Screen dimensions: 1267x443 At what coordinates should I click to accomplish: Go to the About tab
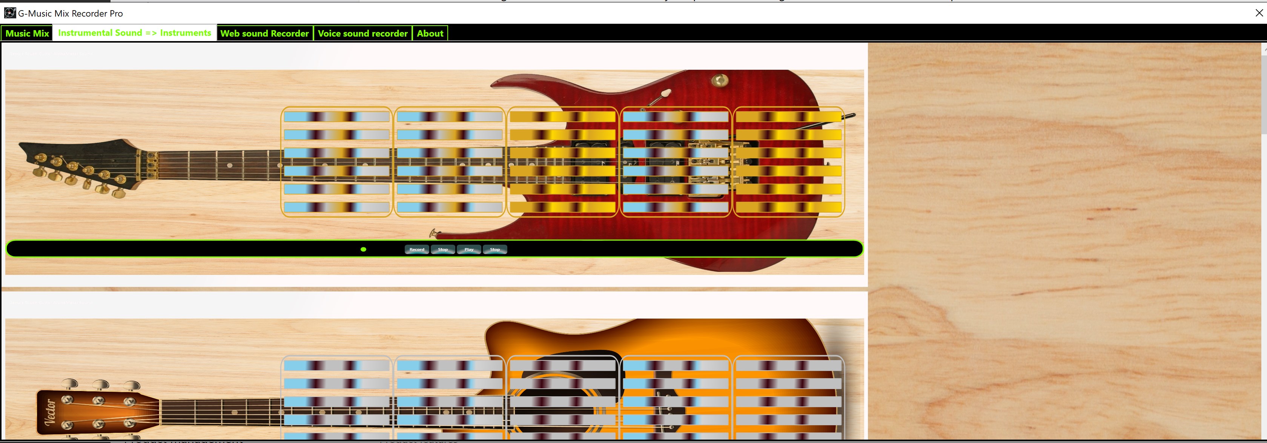tap(429, 34)
